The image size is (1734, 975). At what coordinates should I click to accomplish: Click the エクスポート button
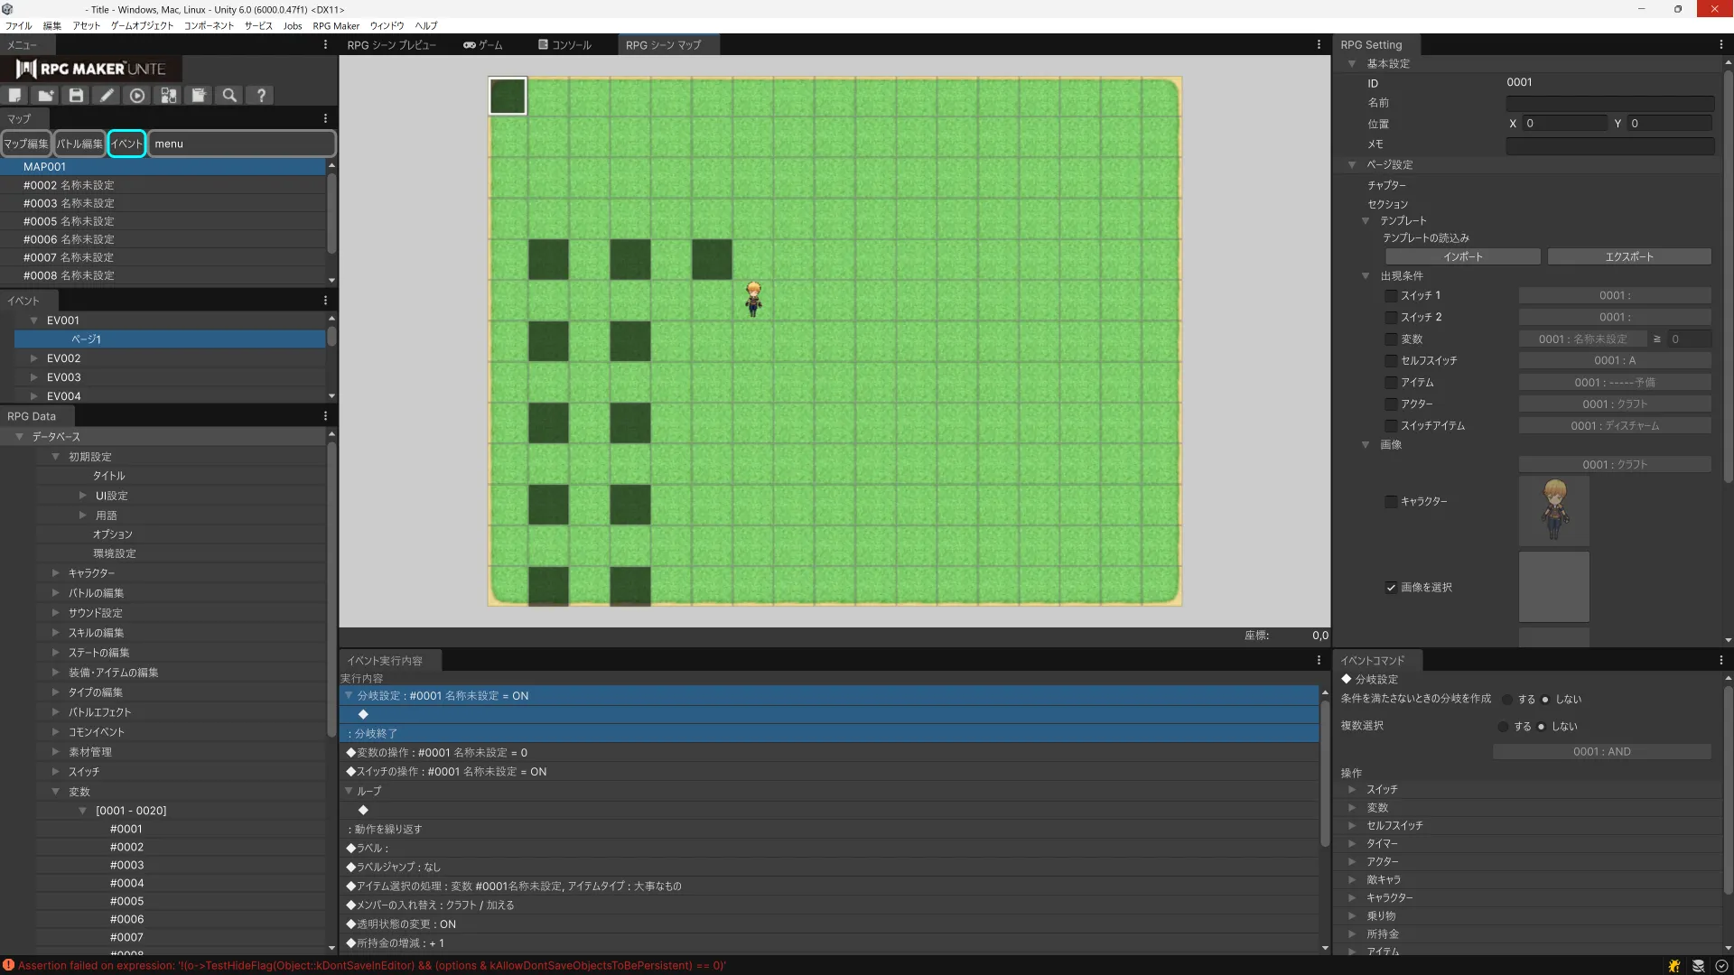click(1628, 257)
